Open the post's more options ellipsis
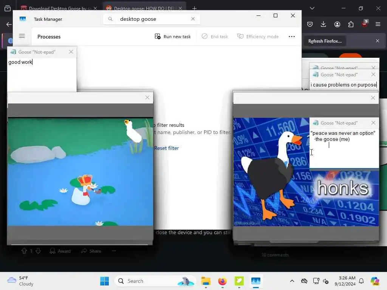The width and height of the screenshot is (387, 290). pos(114,251)
